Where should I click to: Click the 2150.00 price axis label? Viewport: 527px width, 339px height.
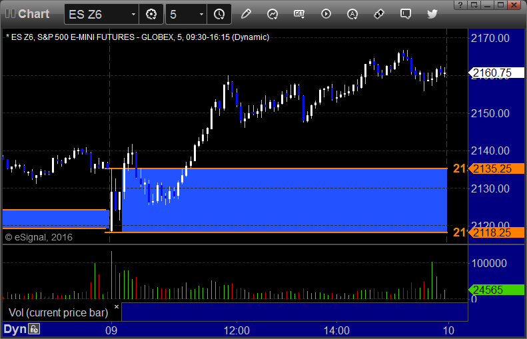(x=490, y=114)
